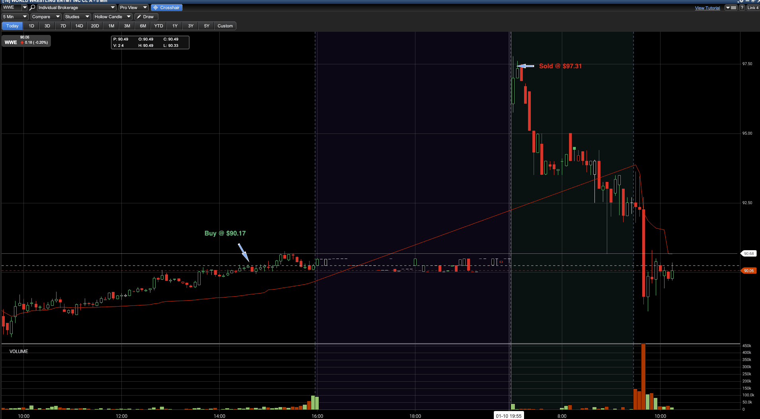Click the VOLUME panel label
Viewport: 760px width, 419px height.
(19, 351)
